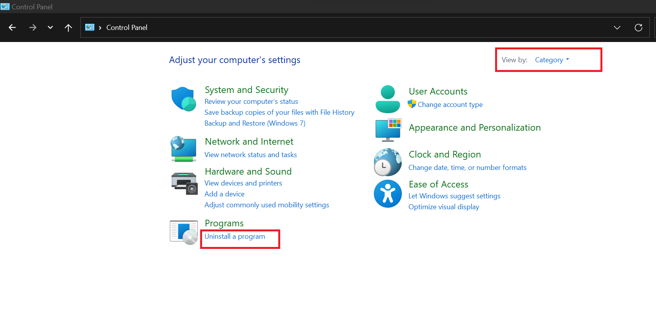656x322 pixels.
Task: Open Network and Internet category
Action: click(249, 142)
